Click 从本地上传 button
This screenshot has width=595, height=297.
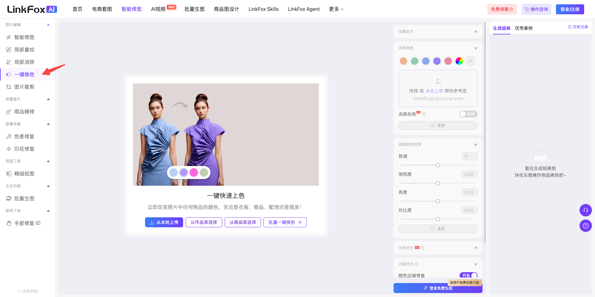click(x=164, y=222)
